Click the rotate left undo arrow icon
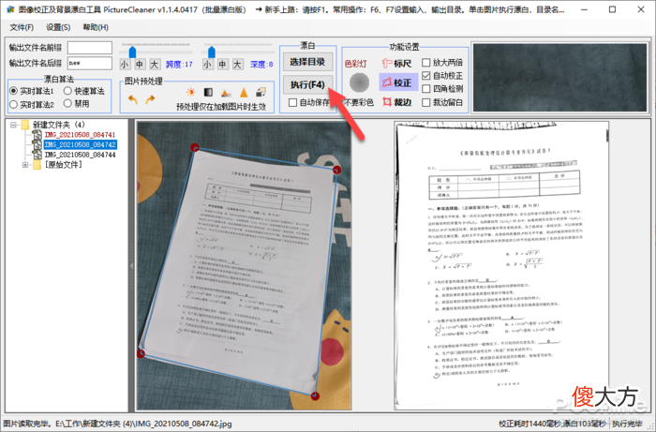Viewport: 656px width, 432px height. coord(133,99)
